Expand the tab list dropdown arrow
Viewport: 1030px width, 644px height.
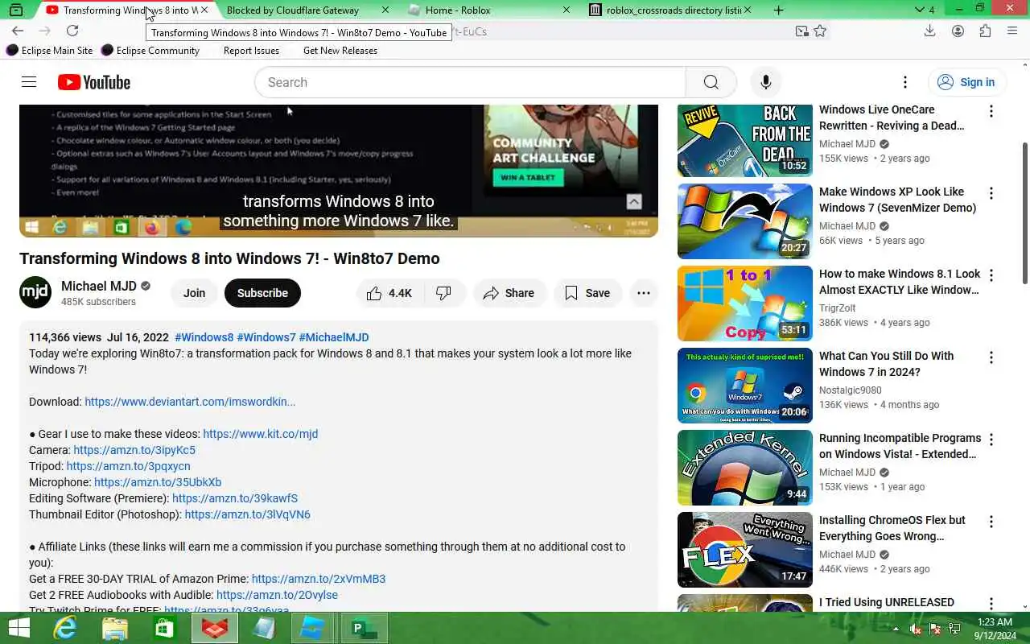(920, 10)
